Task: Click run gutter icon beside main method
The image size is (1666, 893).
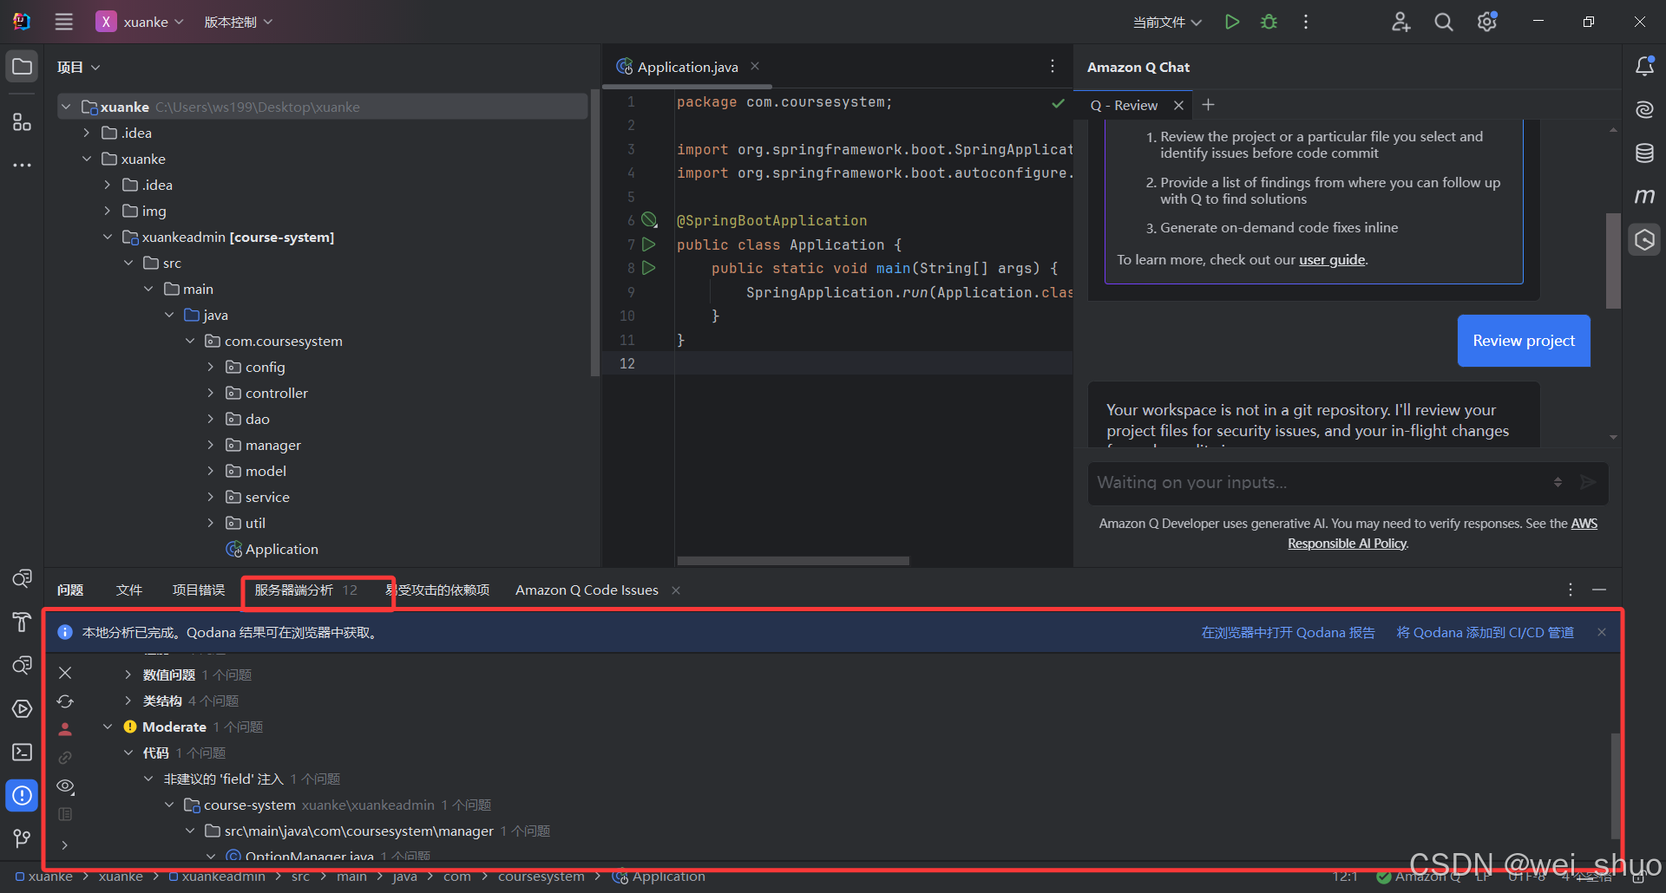Action: point(648,268)
